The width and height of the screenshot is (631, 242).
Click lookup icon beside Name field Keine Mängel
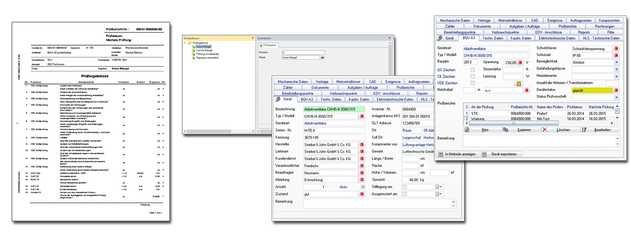323,58
